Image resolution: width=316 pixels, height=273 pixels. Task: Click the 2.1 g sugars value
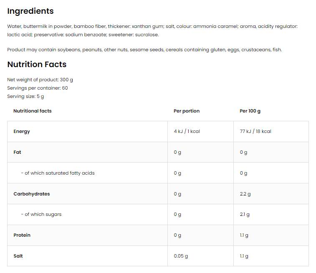pyautogui.click(x=245, y=215)
